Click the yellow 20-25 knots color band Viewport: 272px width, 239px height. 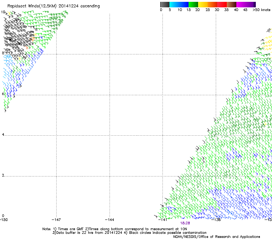(203, 4)
